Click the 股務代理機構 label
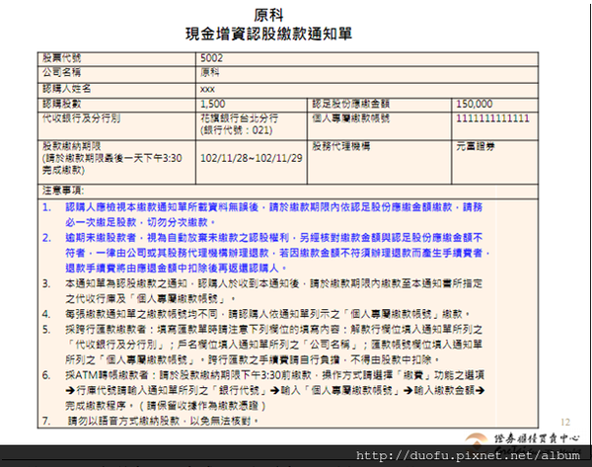 click(341, 146)
